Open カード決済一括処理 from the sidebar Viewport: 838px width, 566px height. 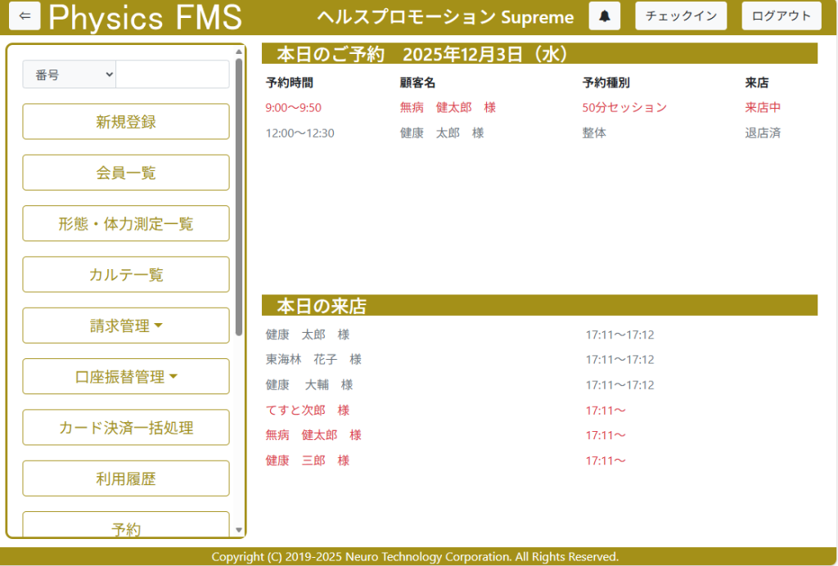coord(126,428)
